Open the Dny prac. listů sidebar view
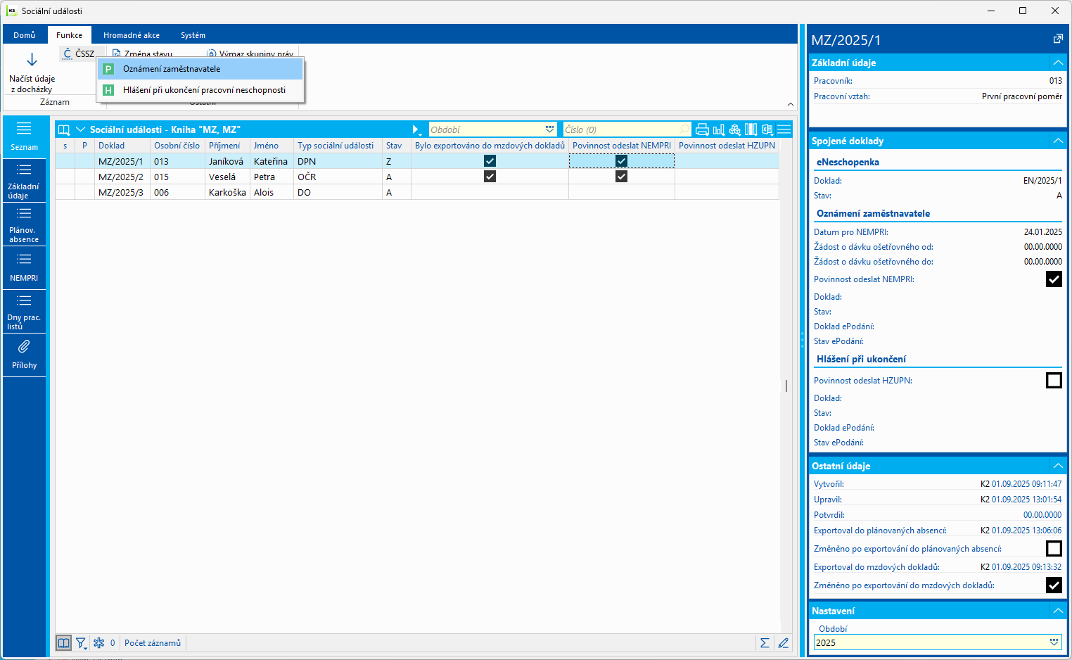Viewport: 1072px width, 660px height. (x=24, y=312)
